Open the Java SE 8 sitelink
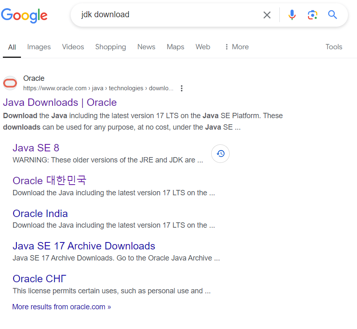This screenshot has height=329, width=357. coord(36,148)
